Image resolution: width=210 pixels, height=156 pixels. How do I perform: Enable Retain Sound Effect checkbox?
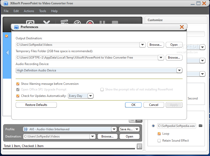159,141
